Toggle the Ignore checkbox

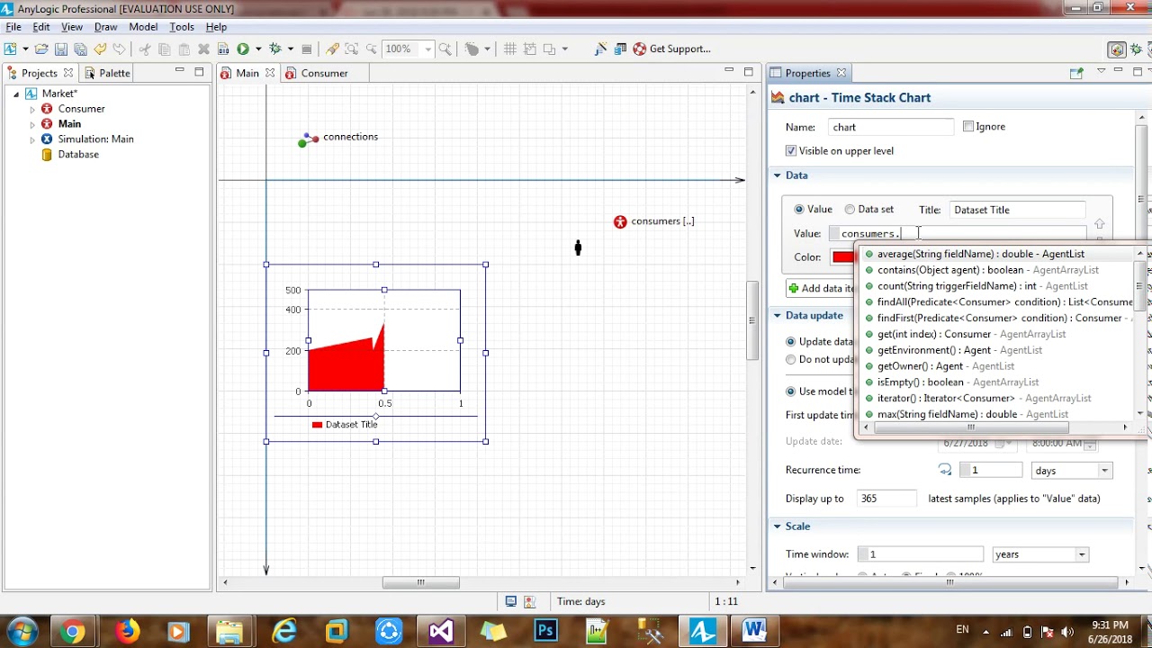968,127
